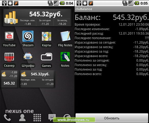Tap the Последний расход row
Image resolution: width=149 pixels, height=123 pixels.
(x=112, y=33)
